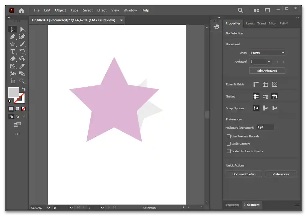This screenshot has height=216, width=307.
Task: Open the Effect menu
Action: (102, 10)
